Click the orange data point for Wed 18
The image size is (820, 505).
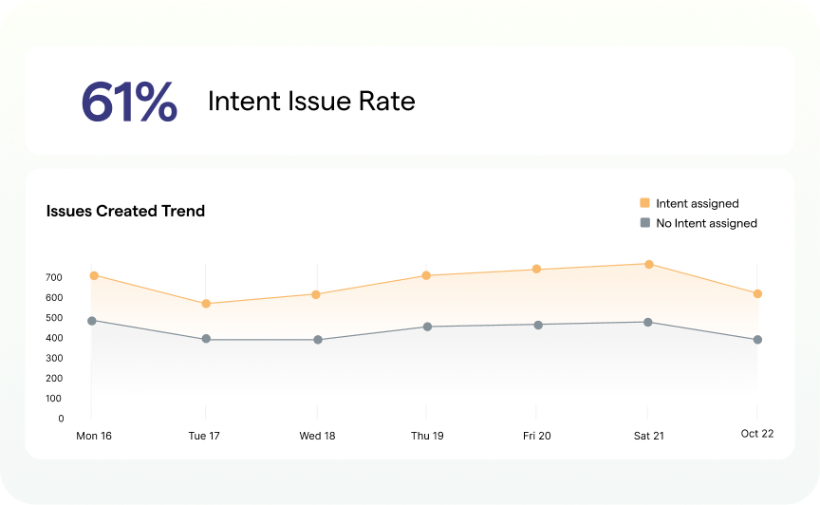pos(316,294)
